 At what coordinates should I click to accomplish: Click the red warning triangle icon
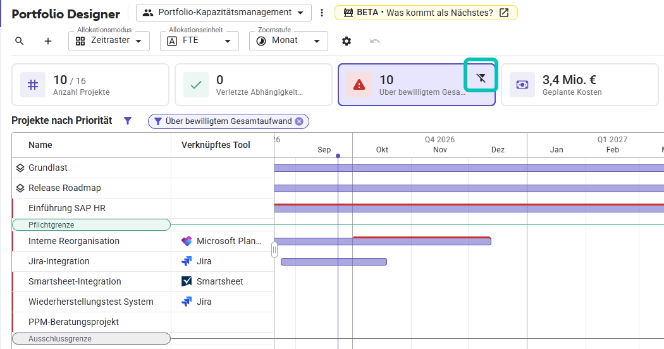[x=359, y=85]
